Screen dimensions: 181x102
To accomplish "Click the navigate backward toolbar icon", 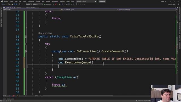I will point(3,4).
